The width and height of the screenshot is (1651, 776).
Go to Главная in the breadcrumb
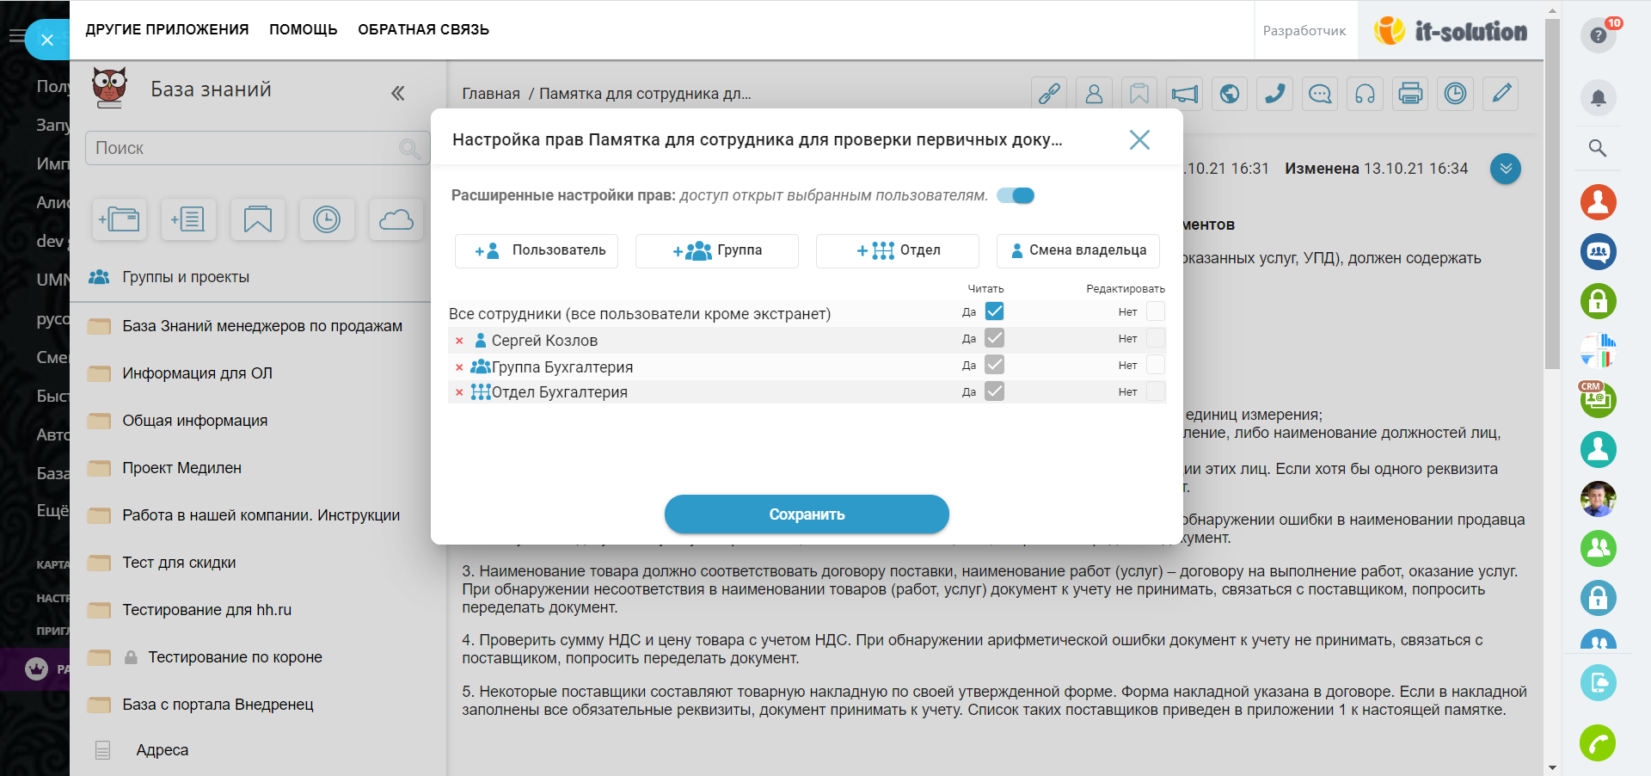(x=491, y=94)
